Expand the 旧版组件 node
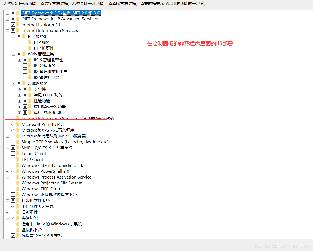Screen dimensions: 313x251 (x=7, y=213)
